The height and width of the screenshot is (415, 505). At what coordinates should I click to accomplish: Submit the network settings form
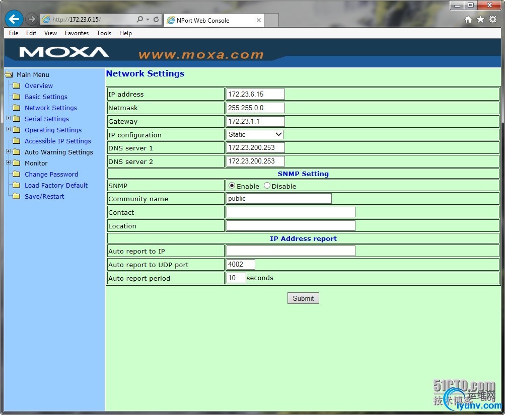click(x=303, y=298)
